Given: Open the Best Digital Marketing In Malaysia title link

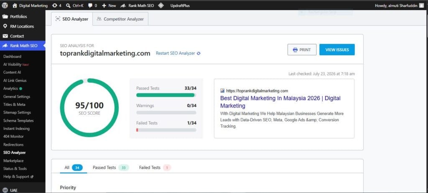Looking at the screenshot, I should (x=280, y=102).
